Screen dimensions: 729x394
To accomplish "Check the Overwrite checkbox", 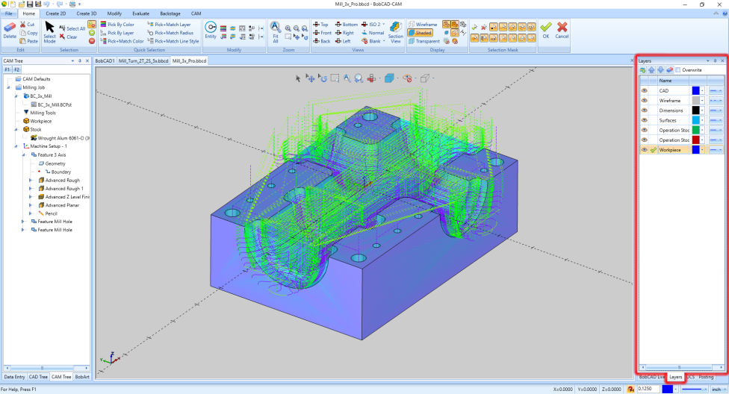I will point(678,70).
